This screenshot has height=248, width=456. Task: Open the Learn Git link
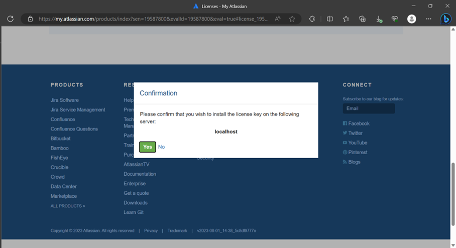(134, 212)
